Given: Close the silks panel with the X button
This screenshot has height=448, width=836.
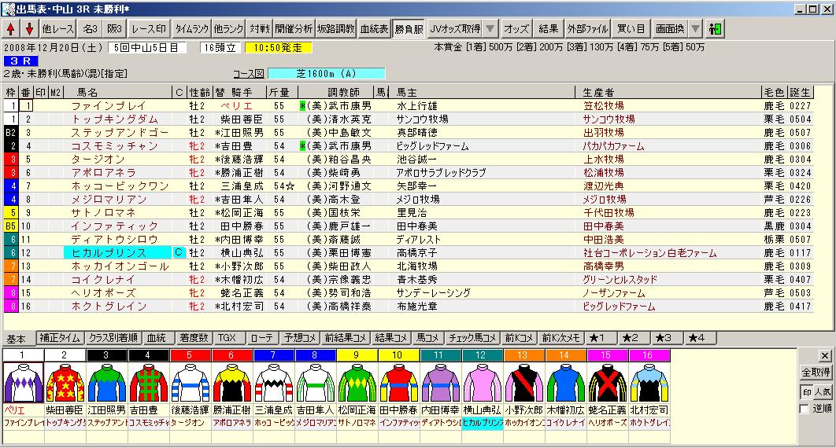Looking at the screenshot, I should pos(824,355).
